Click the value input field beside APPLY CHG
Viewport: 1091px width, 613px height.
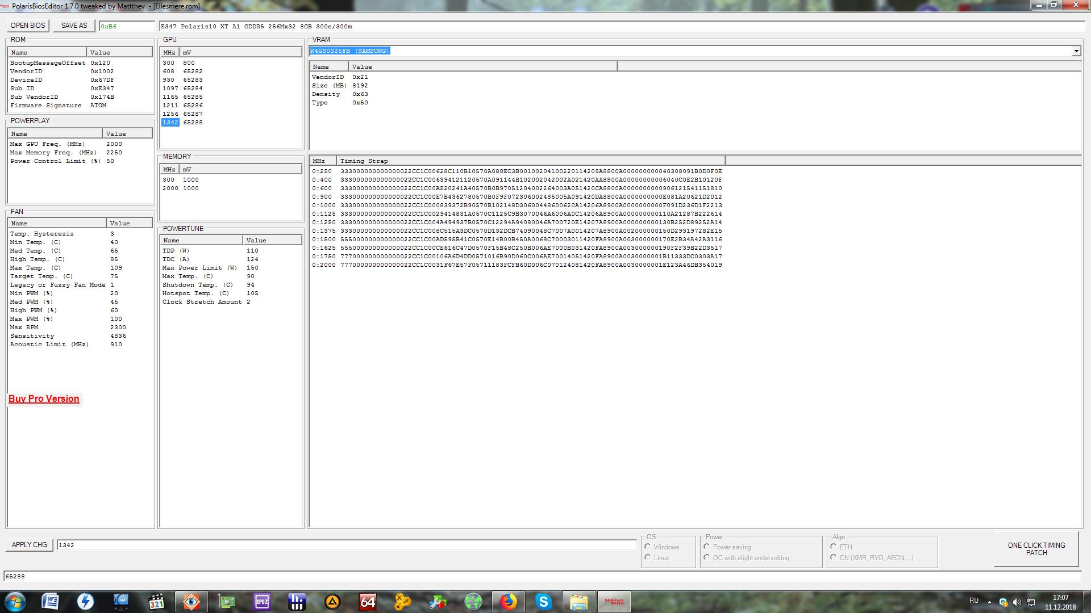click(345, 545)
